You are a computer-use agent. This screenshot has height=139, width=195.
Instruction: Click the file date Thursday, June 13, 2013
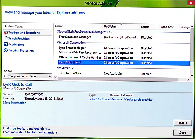(44, 99)
